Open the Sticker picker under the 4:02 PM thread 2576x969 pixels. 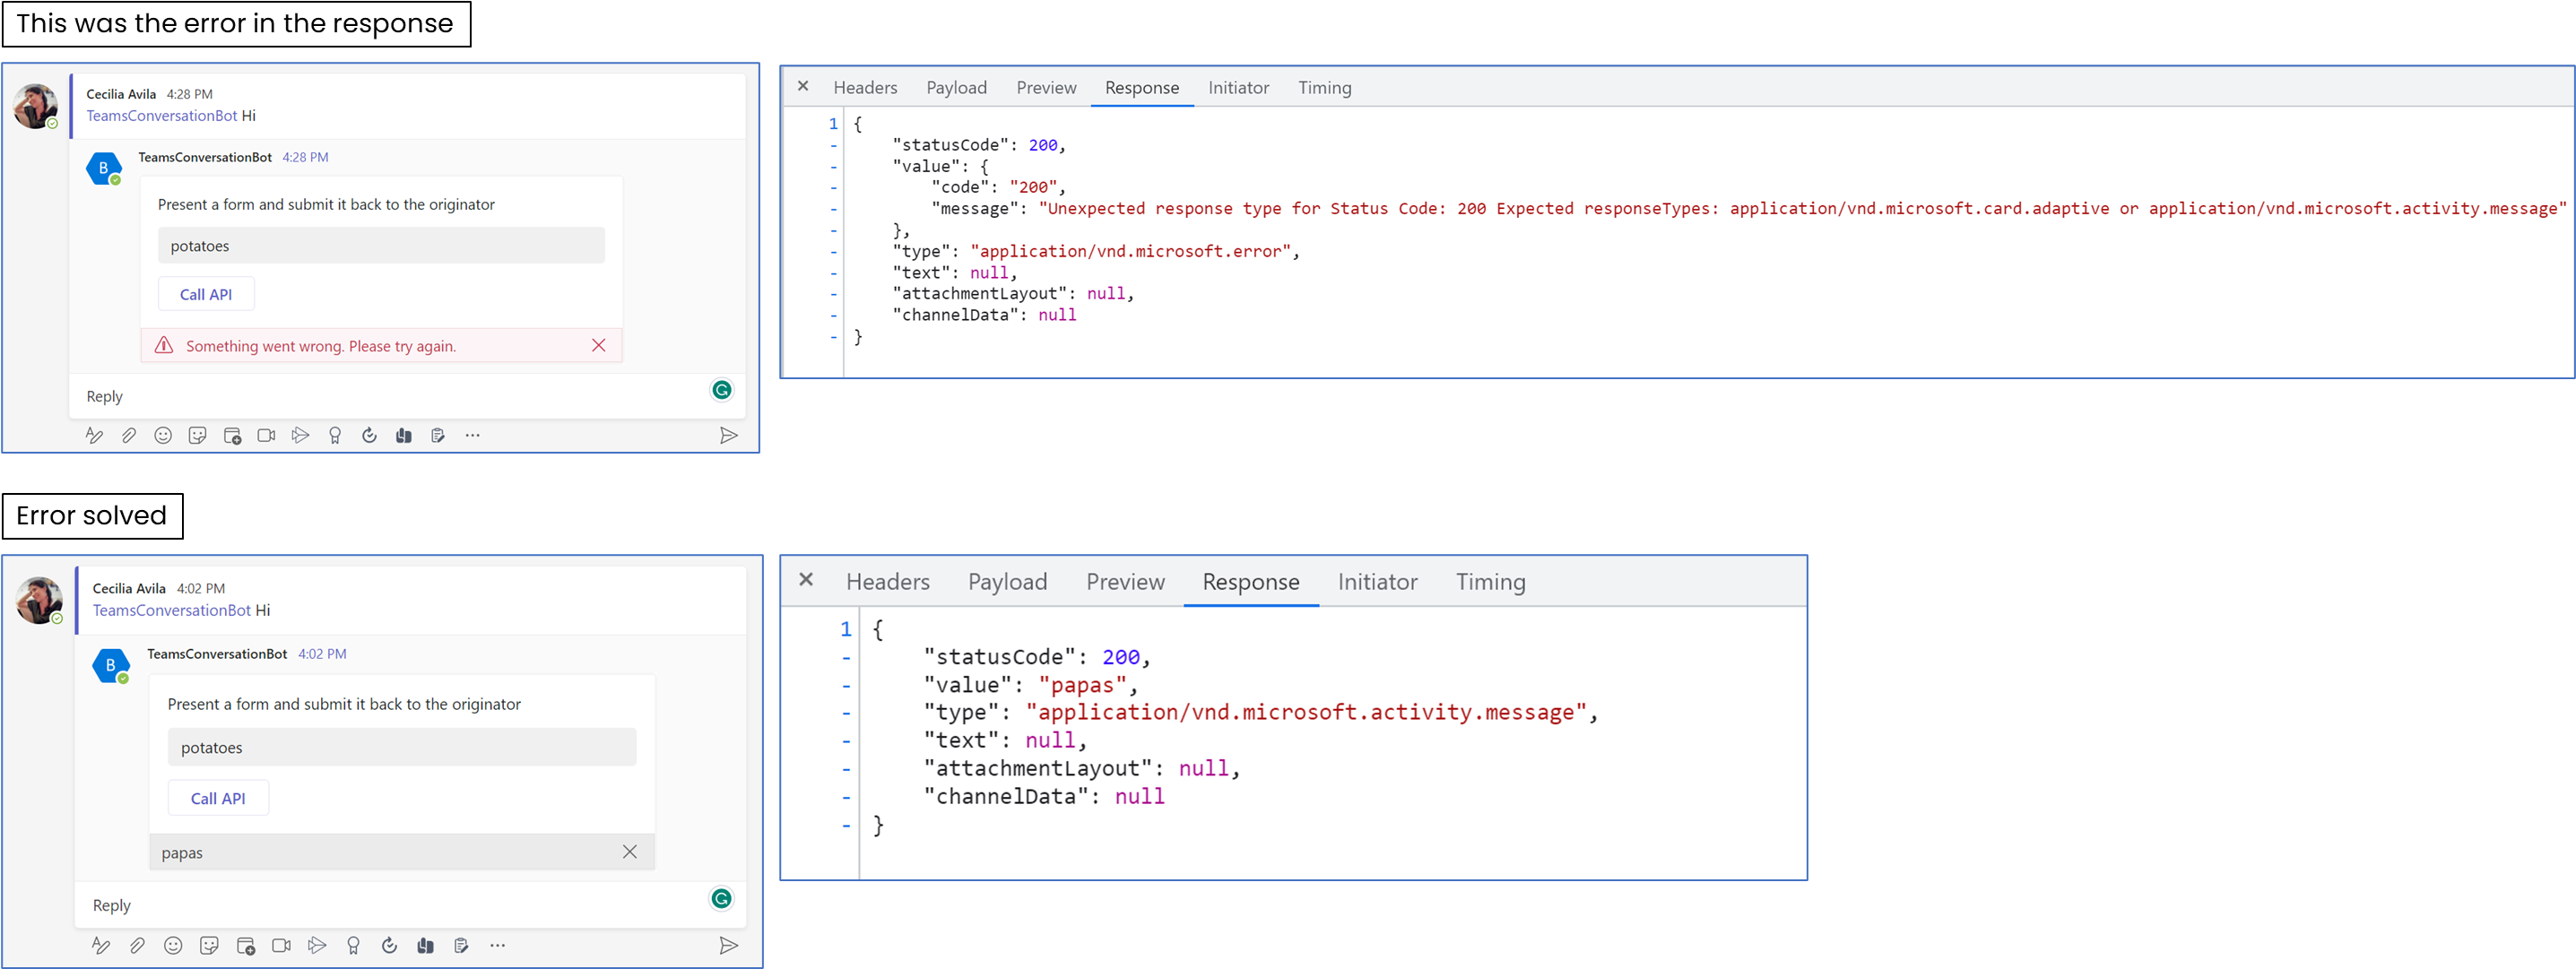coord(209,945)
